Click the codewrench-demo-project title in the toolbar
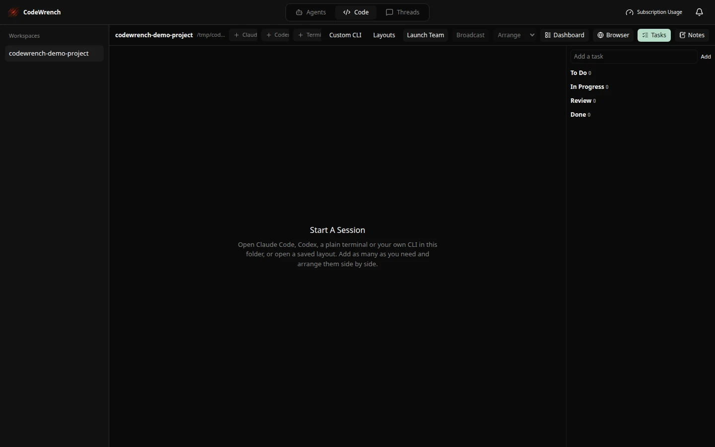 pos(154,35)
